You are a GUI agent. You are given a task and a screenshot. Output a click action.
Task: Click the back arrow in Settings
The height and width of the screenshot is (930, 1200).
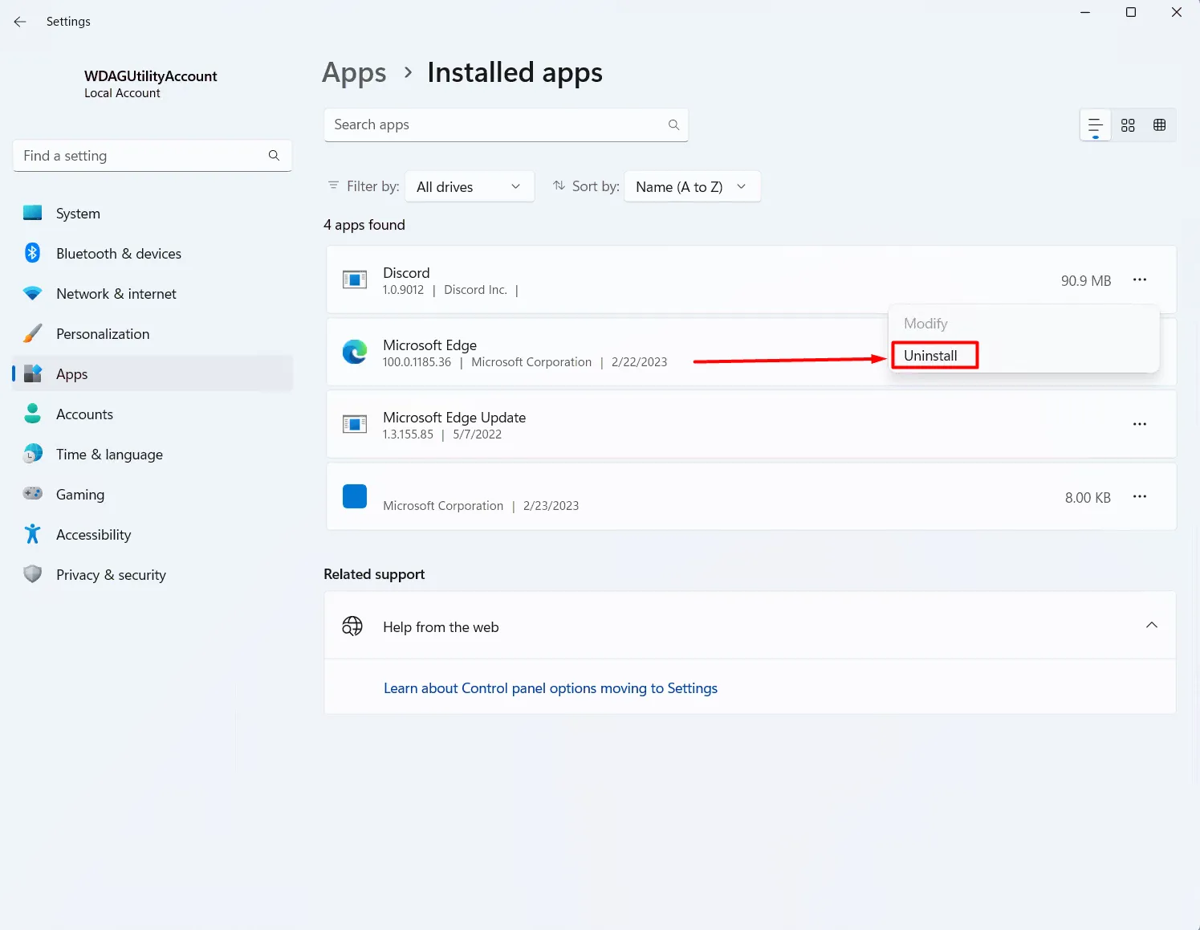click(20, 22)
